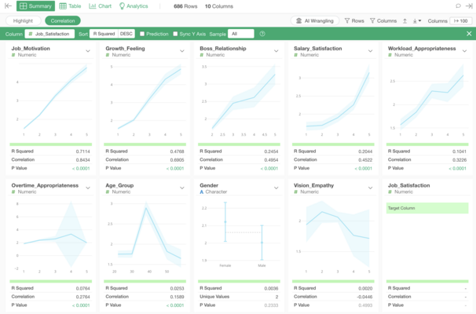Viewport: 476px width, 314px height.
Task: Enable the Prediction checkbox
Action: 142,34
